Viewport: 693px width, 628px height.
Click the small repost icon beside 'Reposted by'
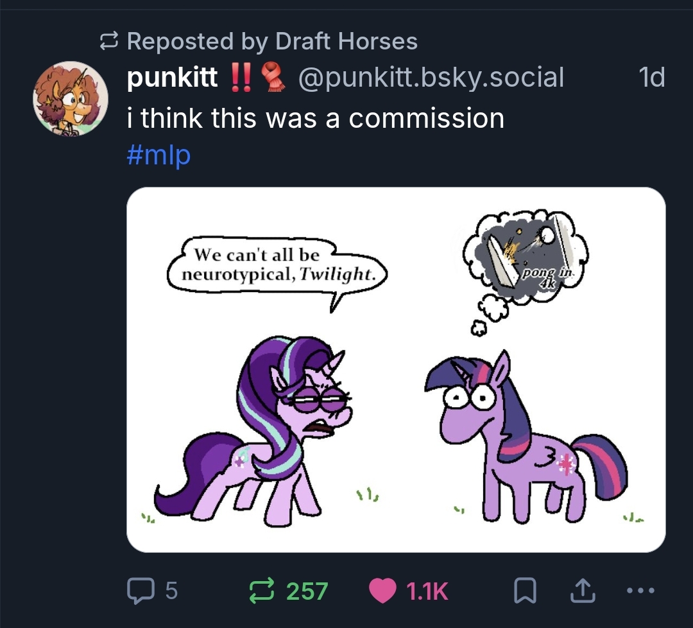pos(110,42)
